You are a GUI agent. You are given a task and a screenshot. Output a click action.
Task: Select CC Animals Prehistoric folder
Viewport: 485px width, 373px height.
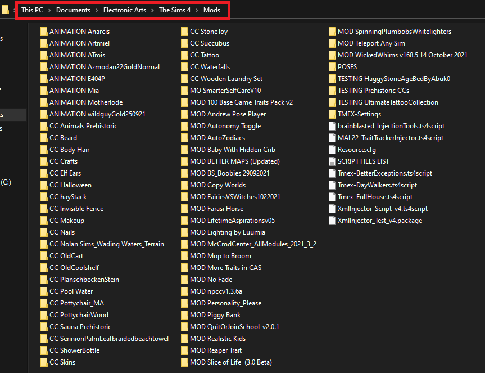(79, 126)
